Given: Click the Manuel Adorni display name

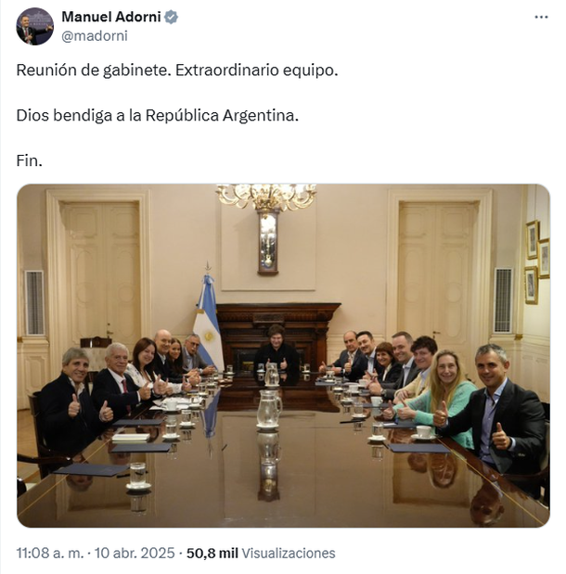Looking at the screenshot, I should 111,17.
